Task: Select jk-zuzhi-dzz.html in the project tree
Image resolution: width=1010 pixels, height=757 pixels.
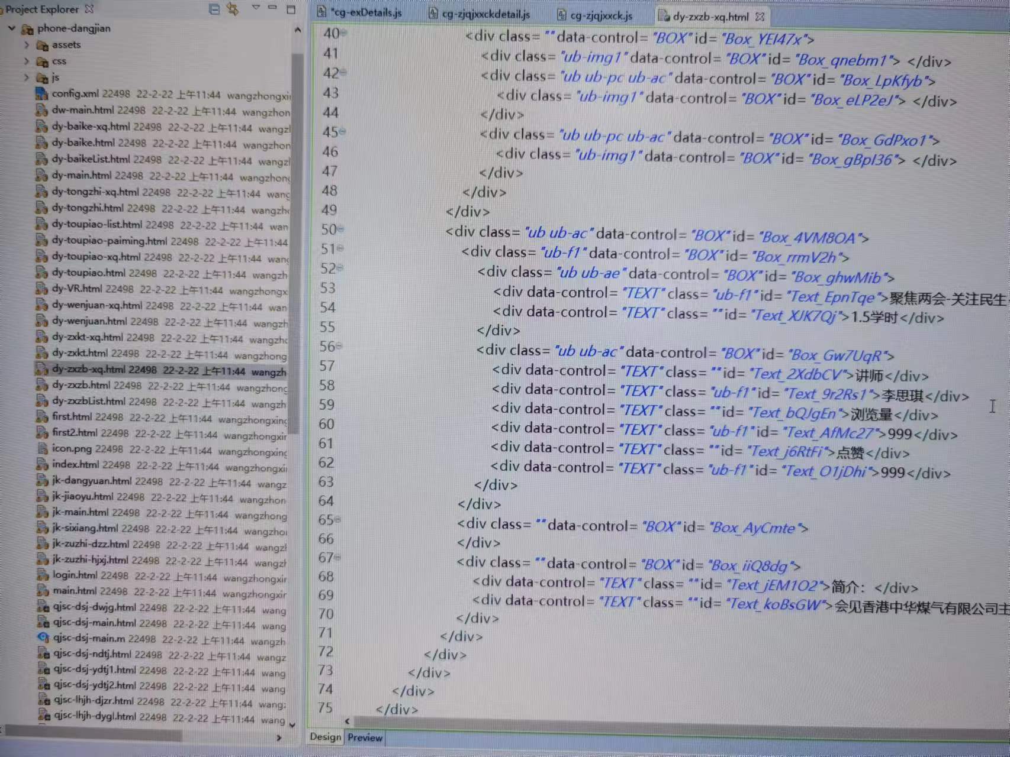Action: click(161, 544)
